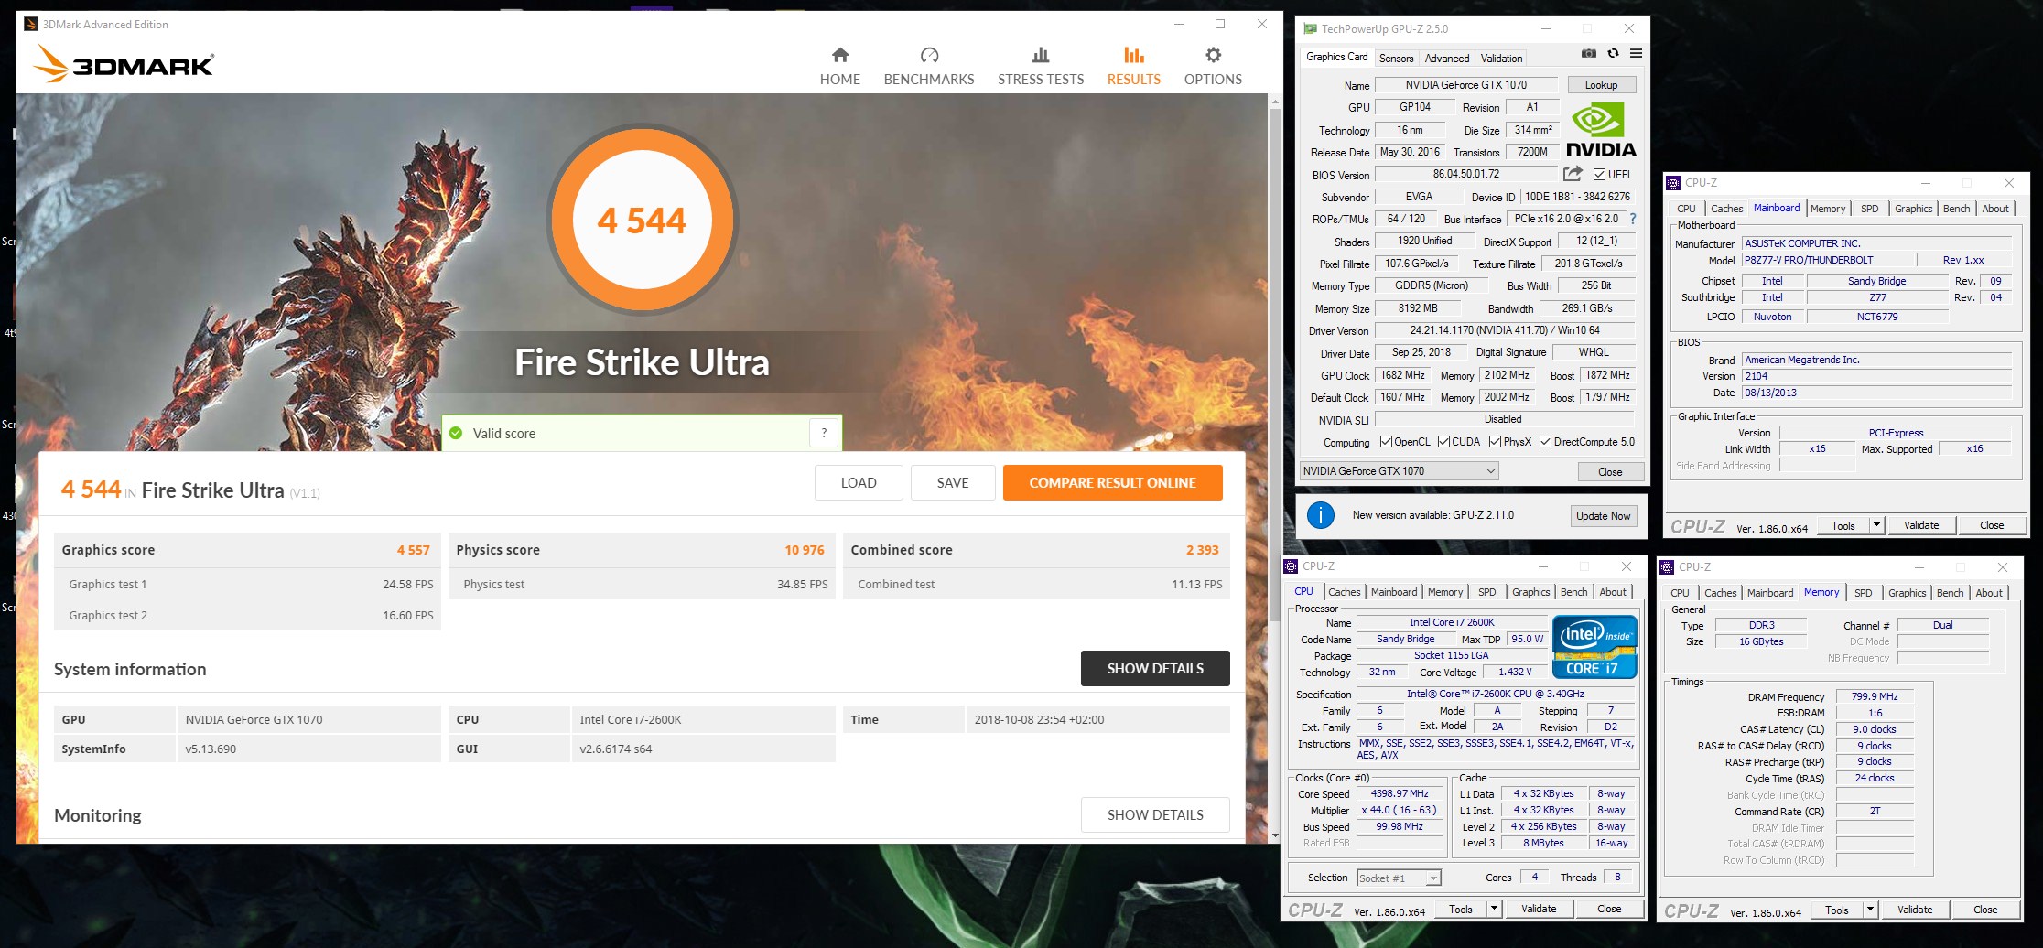The image size is (2043, 948).
Task: Toggle the PhysX checkbox in GPU-Z
Action: pos(1495,442)
